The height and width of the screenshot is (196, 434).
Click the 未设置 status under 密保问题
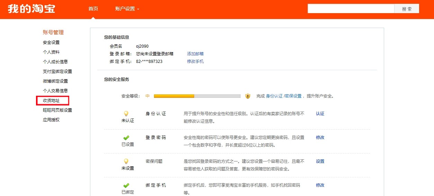point(128,168)
